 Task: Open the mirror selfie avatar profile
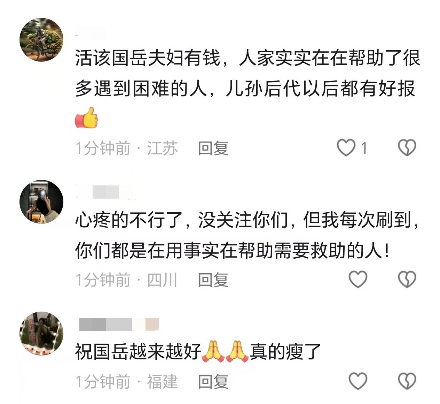tap(41, 202)
